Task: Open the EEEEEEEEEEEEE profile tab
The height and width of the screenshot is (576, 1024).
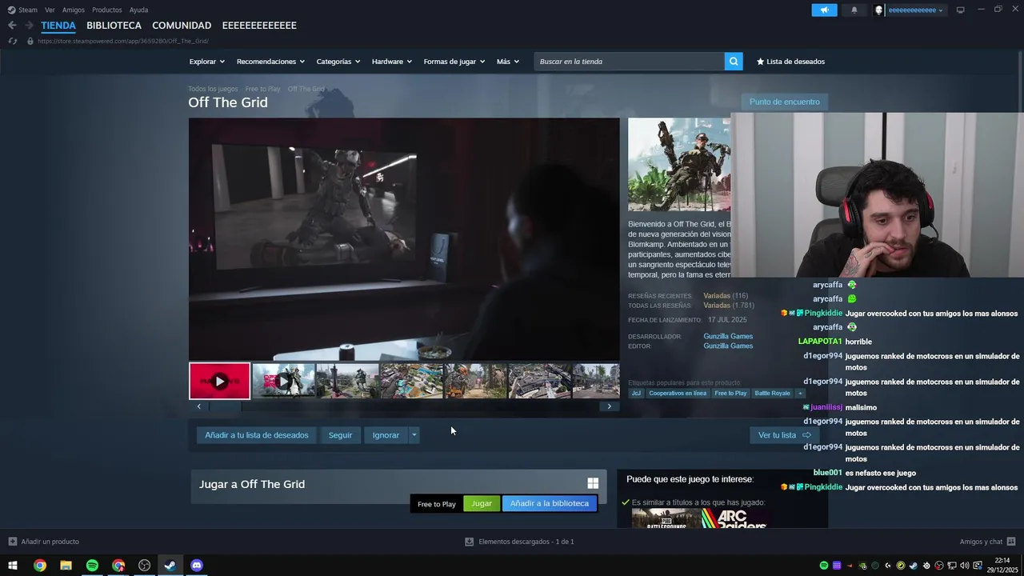Action: (259, 26)
